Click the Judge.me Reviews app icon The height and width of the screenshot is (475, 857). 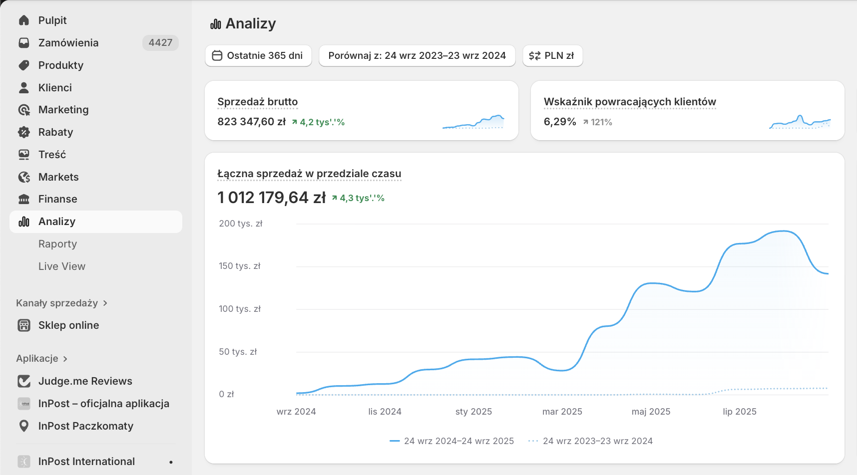[24, 381]
